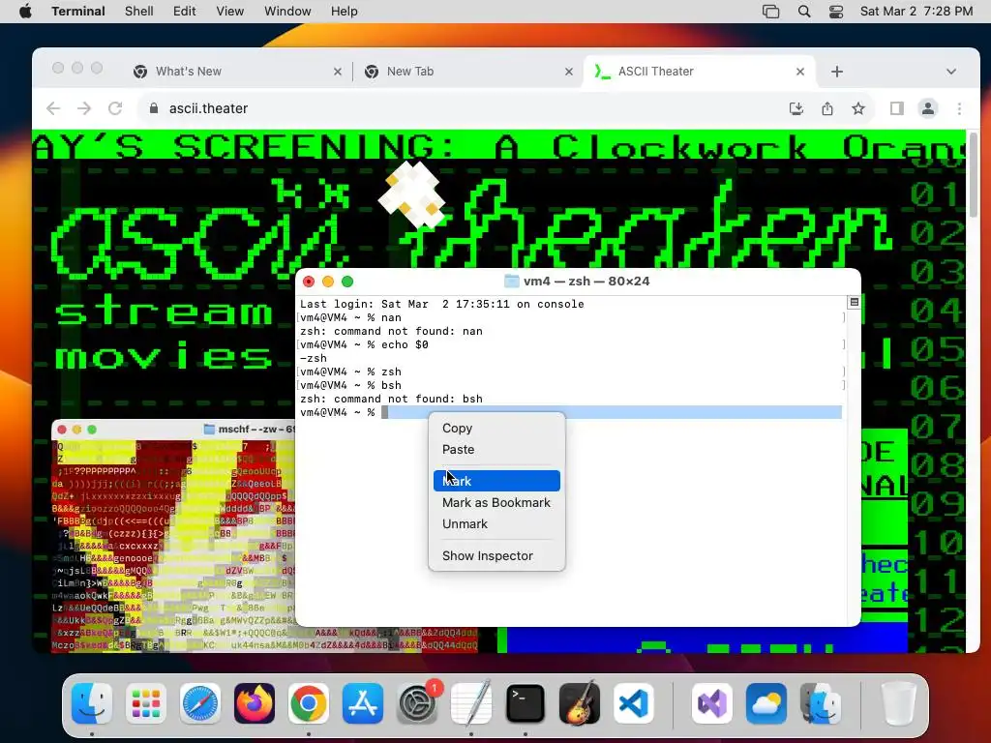Choose Paste from context menu
The width and height of the screenshot is (991, 743).
(x=496, y=450)
